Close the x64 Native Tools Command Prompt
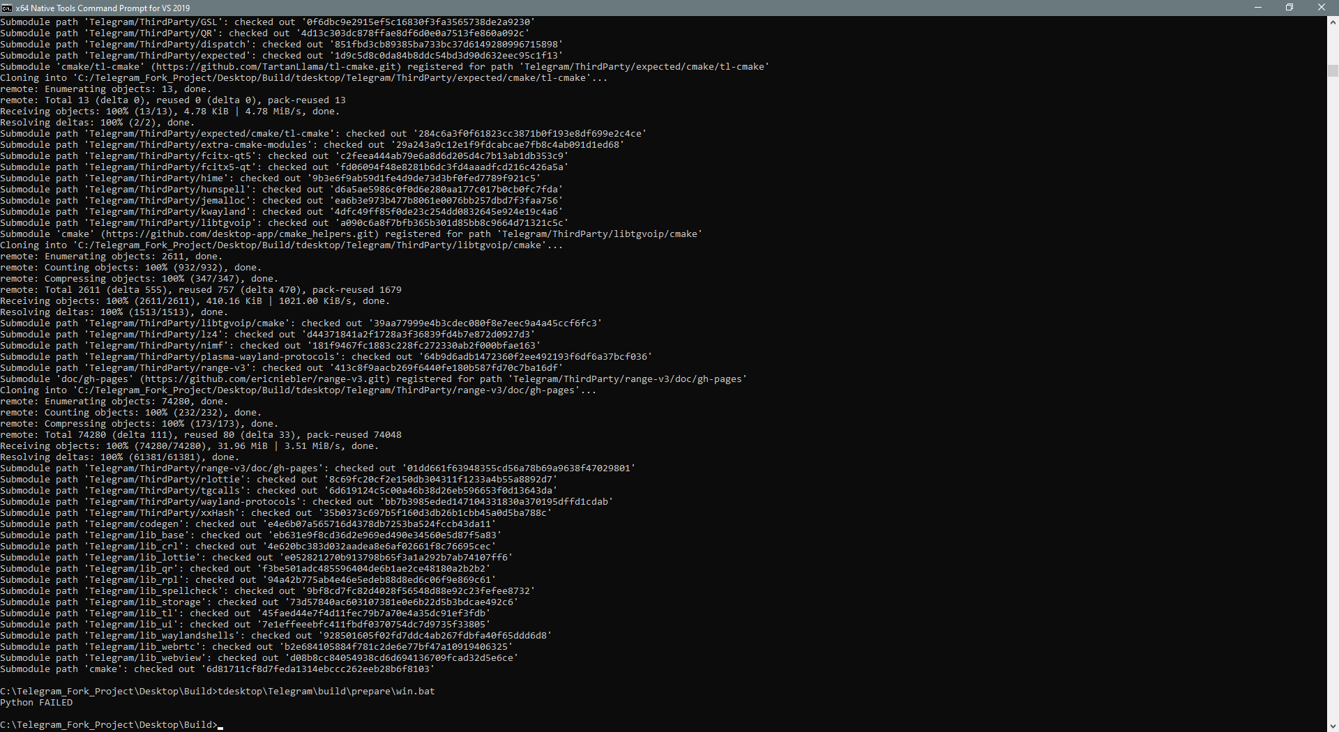 click(x=1322, y=8)
